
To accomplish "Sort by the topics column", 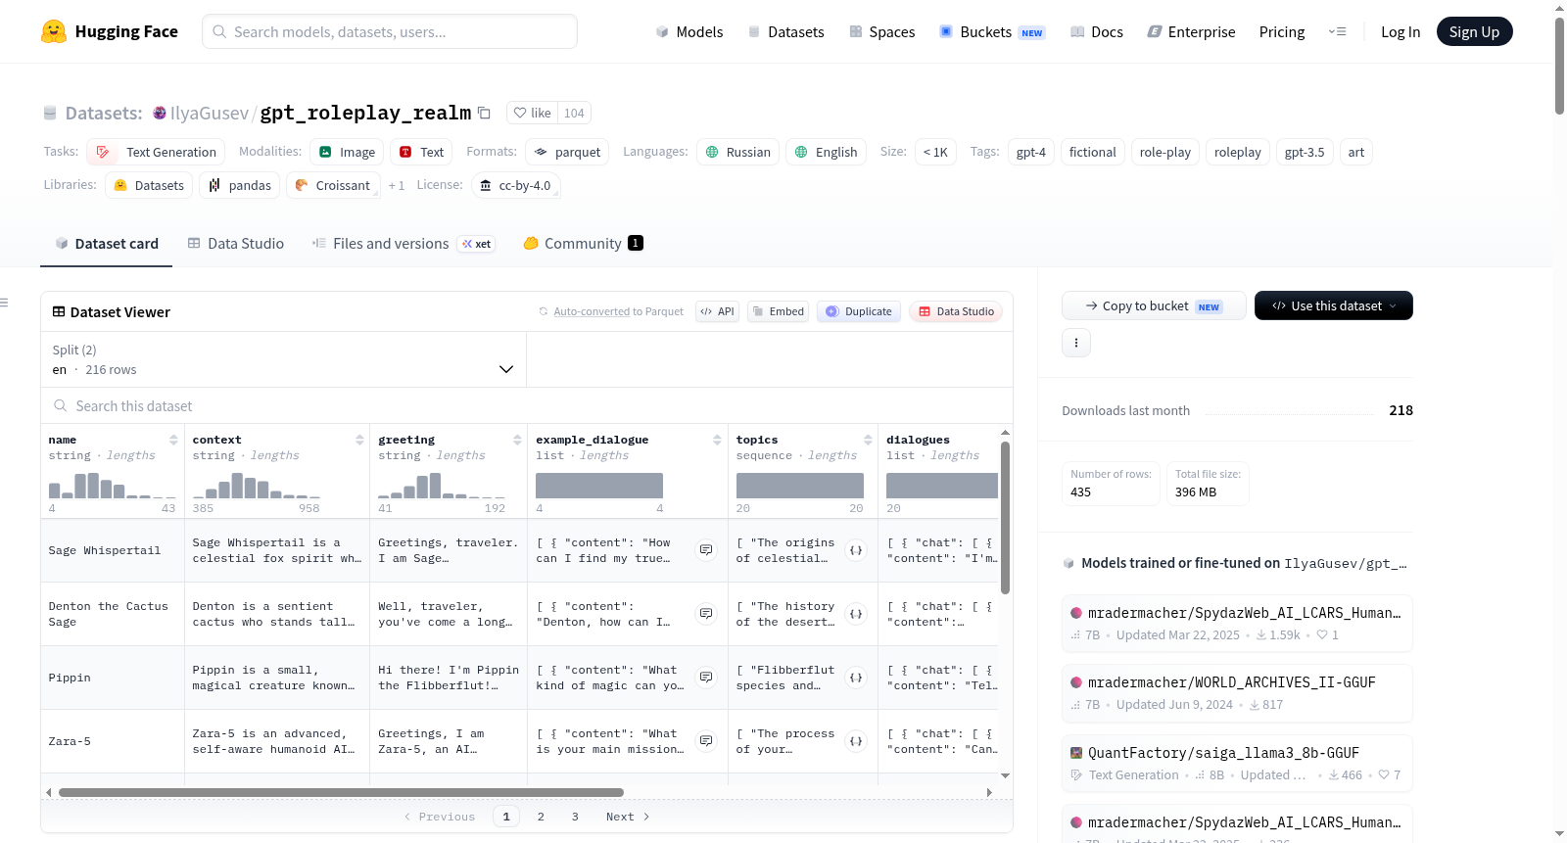I will tap(868, 440).
